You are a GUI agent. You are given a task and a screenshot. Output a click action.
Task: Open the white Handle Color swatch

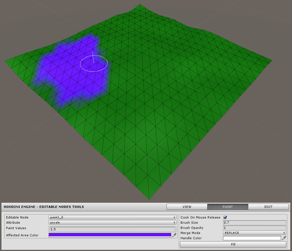coord(252,238)
